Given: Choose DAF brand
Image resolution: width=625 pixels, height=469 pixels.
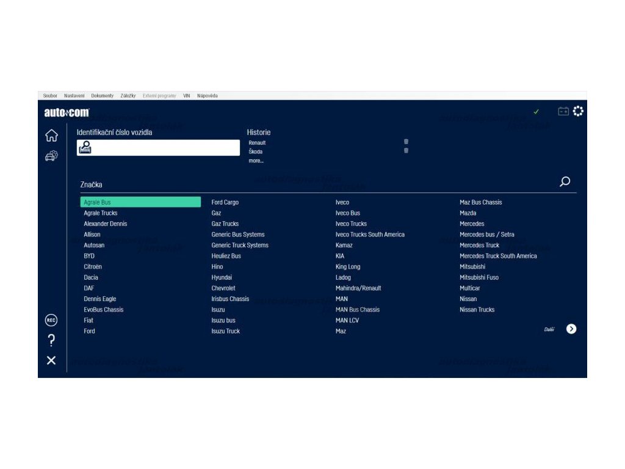Looking at the screenshot, I should (89, 288).
